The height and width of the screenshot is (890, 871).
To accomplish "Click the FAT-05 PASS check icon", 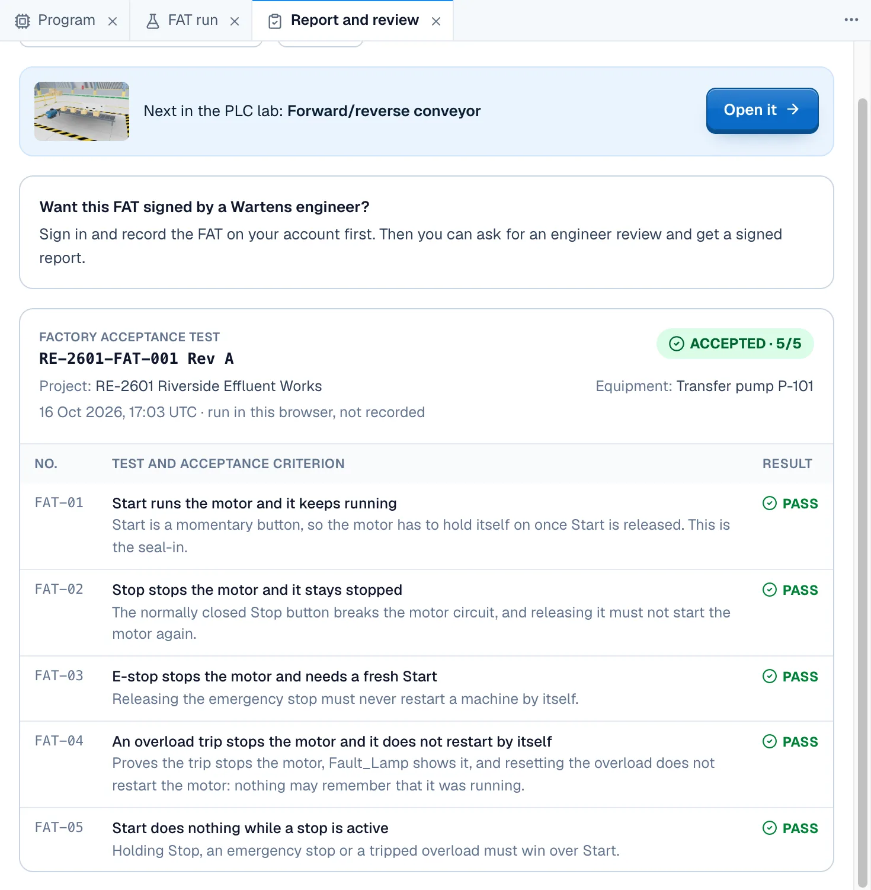I will (770, 828).
